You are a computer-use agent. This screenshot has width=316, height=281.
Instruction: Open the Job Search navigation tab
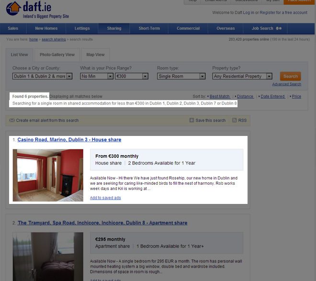point(265,28)
